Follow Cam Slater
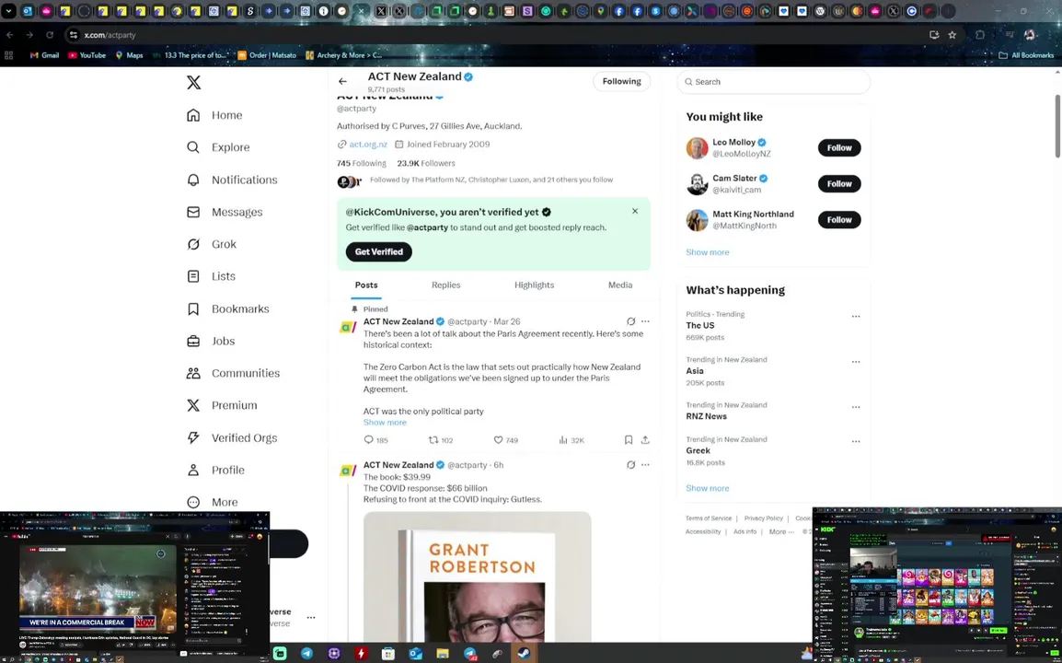 pos(839,184)
